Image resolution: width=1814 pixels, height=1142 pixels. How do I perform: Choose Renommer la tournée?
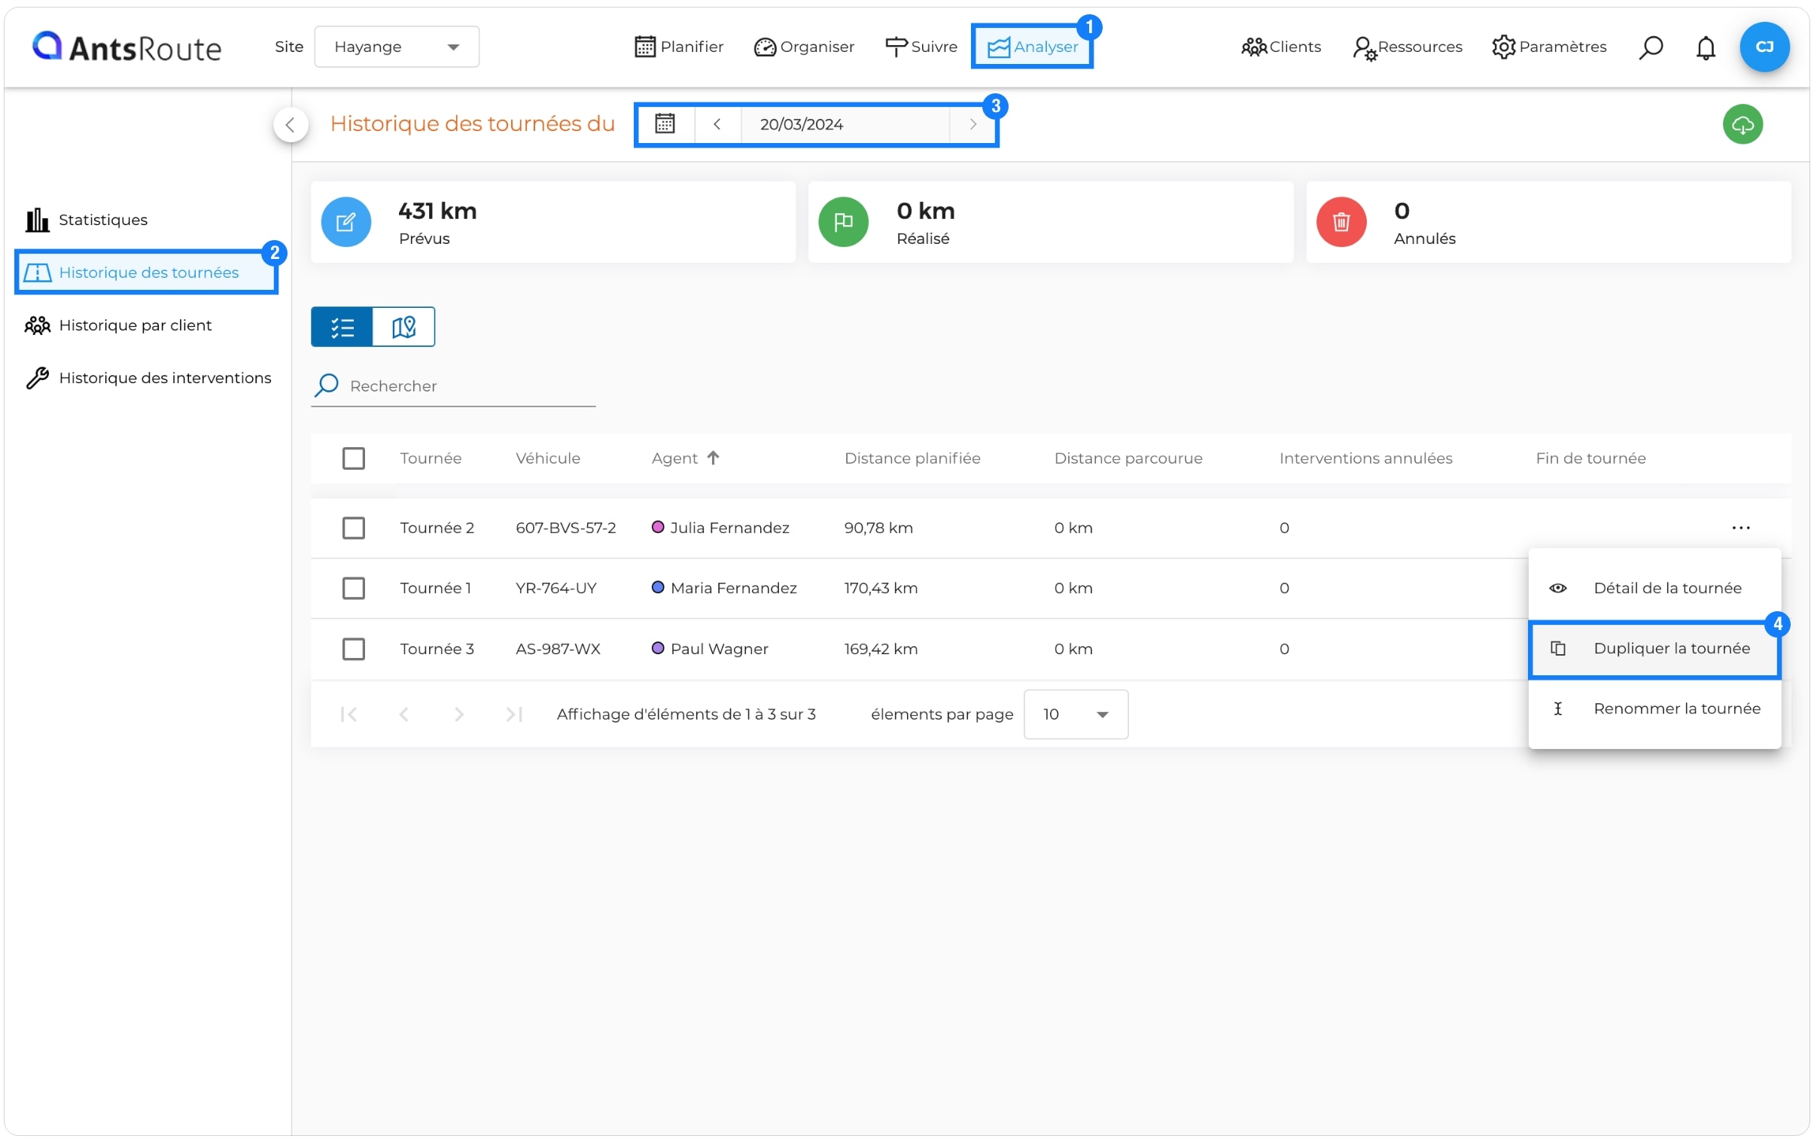click(1654, 708)
